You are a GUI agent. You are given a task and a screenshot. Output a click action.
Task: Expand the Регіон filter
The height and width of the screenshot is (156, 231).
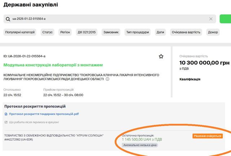click(65, 32)
